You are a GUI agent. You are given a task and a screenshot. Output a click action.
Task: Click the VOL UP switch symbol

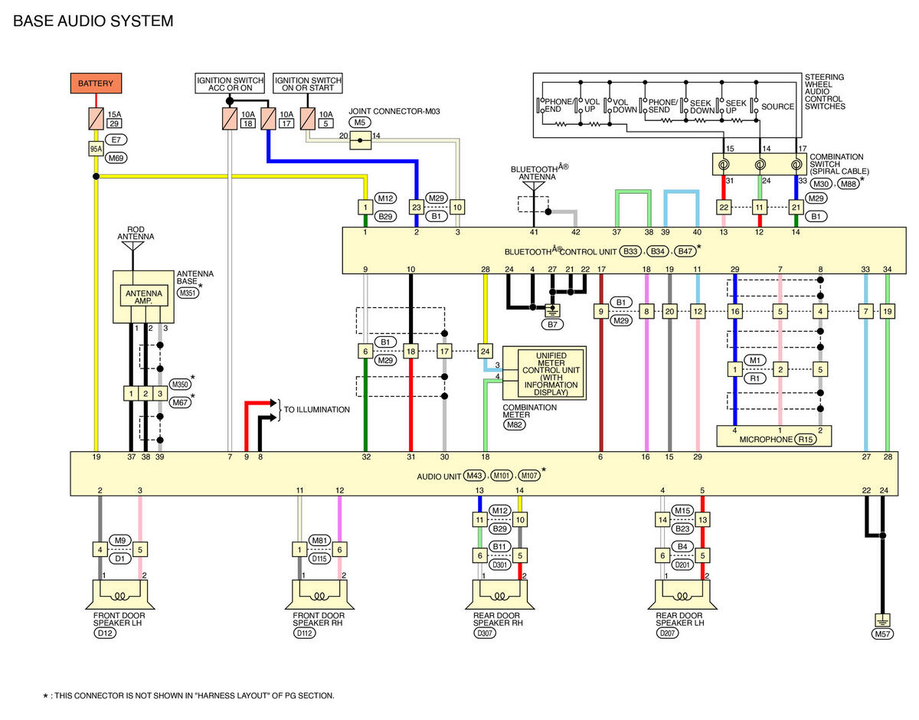pyautogui.click(x=581, y=105)
